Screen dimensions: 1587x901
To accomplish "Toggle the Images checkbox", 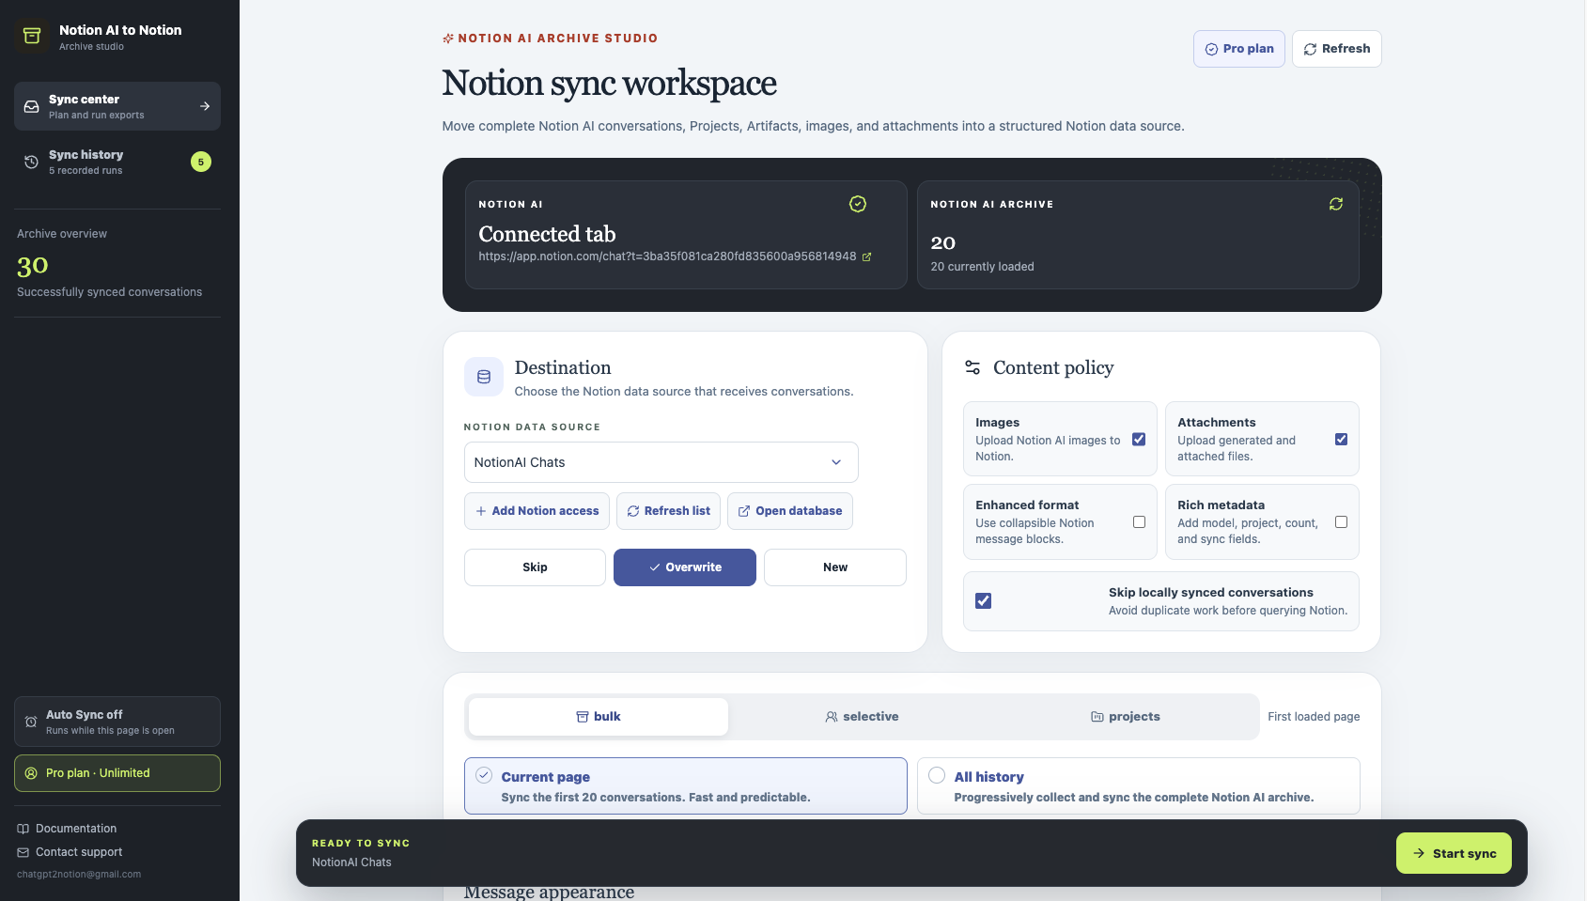I will click(1139, 440).
